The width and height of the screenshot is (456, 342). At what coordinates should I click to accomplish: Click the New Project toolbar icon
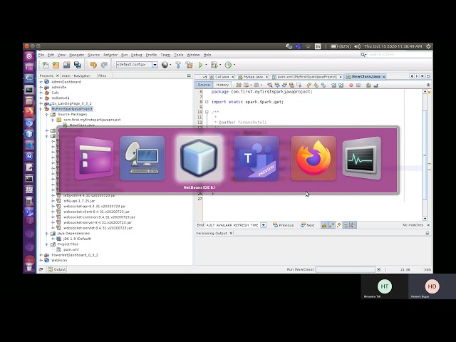pos(55,65)
